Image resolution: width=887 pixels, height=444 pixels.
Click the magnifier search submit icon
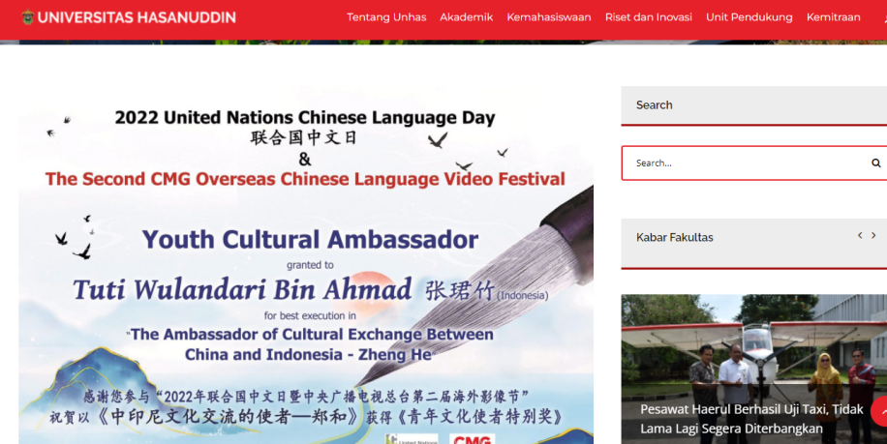click(x=875, y=163)
